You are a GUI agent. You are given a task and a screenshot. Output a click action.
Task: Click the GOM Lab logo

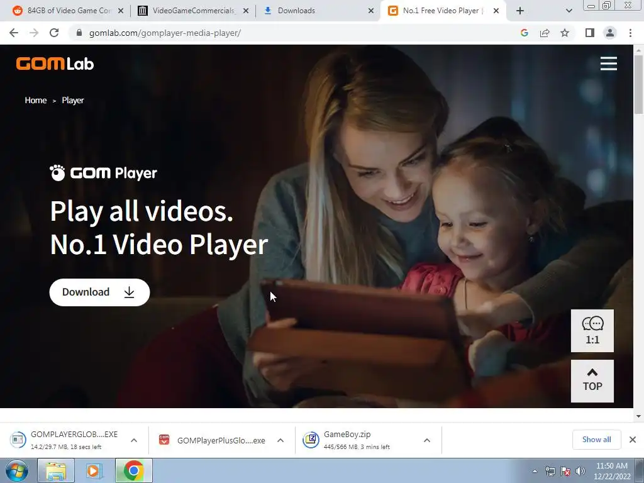55,64
